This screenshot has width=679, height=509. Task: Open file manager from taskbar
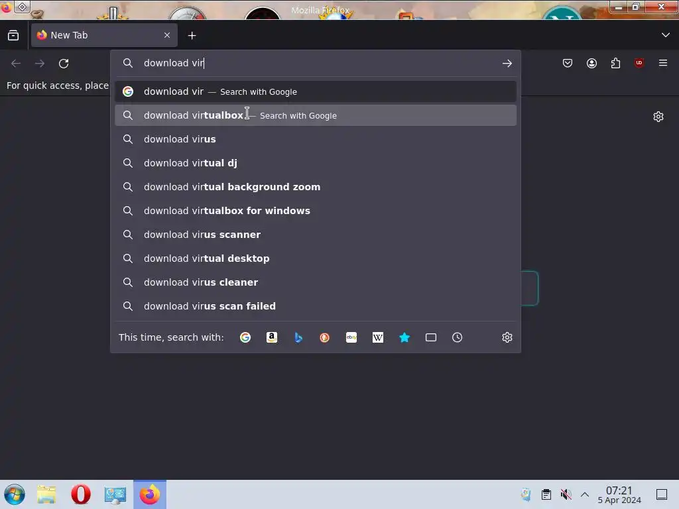(x=46, y=494)
